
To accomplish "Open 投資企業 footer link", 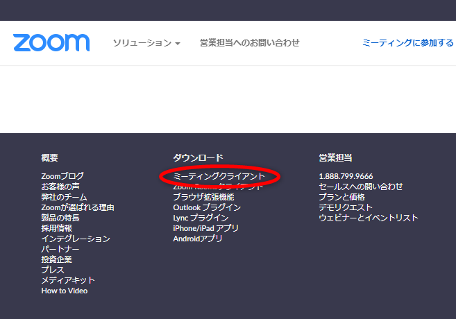I will tap(56, 259).
